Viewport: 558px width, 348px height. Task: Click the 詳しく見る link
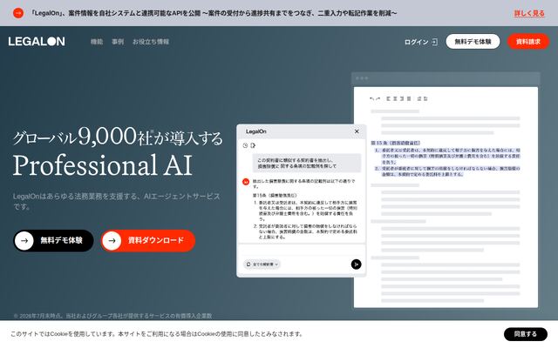coord(529,13)
